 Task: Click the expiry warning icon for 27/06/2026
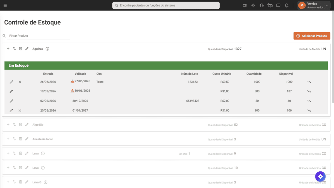coord(72,81)
